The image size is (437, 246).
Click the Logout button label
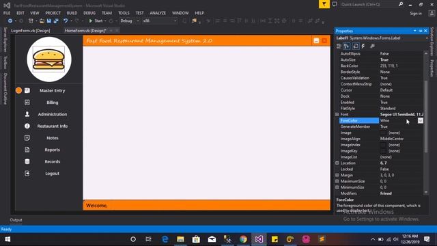click(x=53, y=174)
